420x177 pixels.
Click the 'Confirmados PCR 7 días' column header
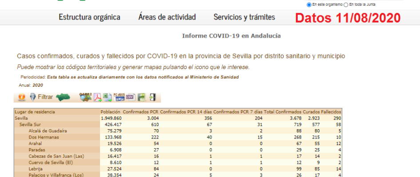[238, 112]
